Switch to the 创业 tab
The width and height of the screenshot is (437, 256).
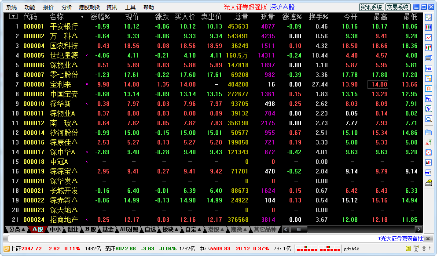pyautogui.click(x=73, y=229)
